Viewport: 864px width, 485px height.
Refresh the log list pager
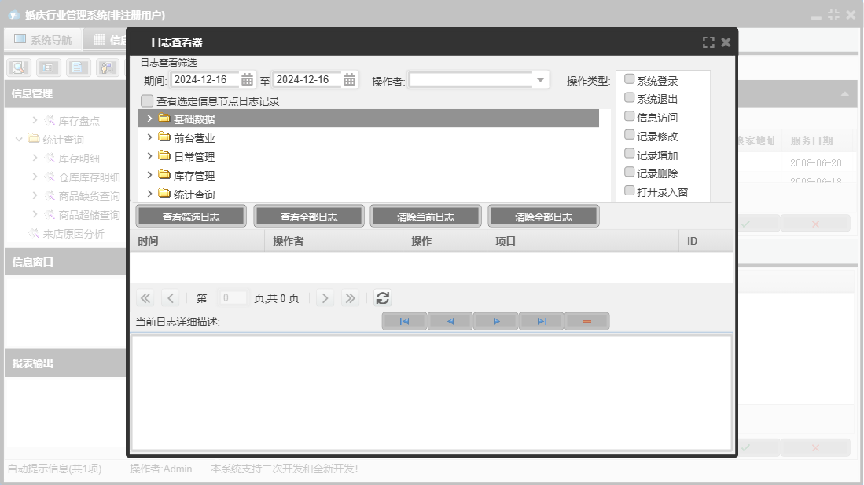tap(382, 298)
